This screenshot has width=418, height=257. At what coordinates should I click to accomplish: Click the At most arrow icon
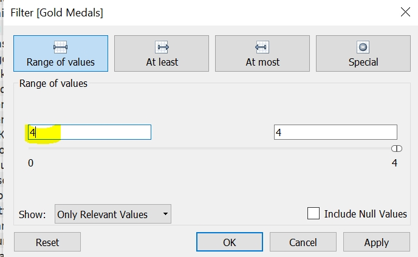(262, 47)
